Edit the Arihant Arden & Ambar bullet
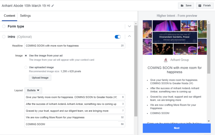 pos(75,104)
